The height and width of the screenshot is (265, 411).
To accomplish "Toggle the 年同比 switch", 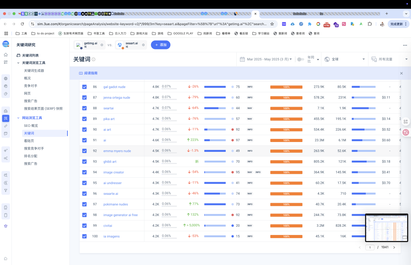I will tap(300, 59).
